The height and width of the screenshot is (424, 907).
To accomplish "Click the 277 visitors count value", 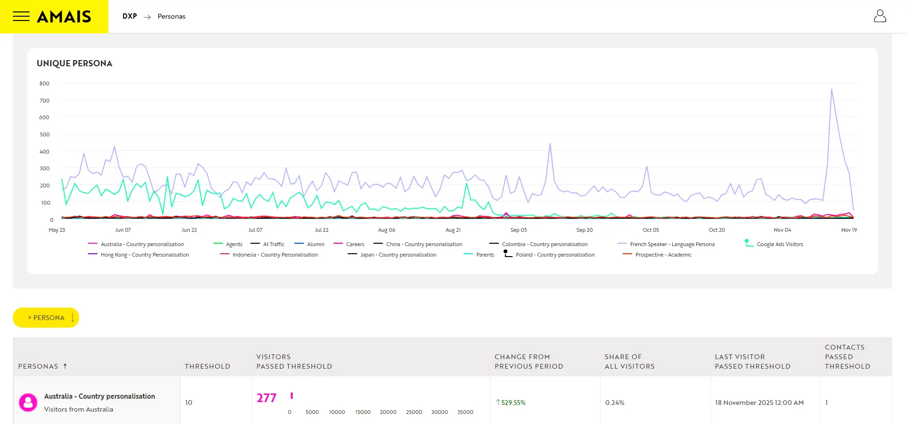I will pyautogui.click(x=266, y=398).
